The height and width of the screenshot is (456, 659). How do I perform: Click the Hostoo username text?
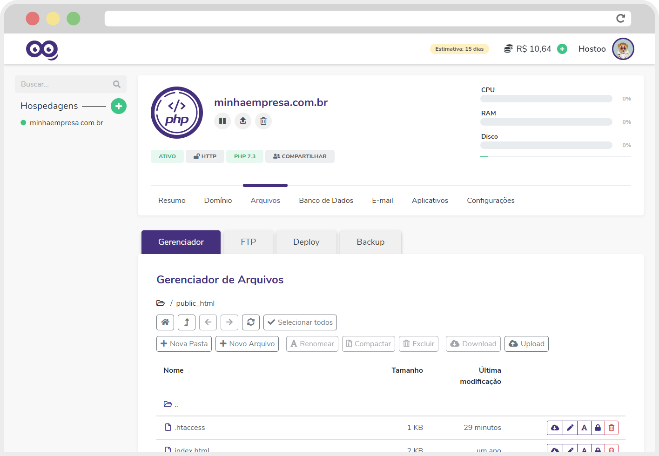tap(592, 49)
